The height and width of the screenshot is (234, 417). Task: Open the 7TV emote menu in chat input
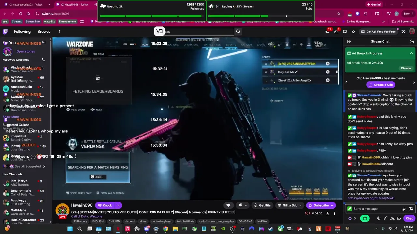point(411,209)
